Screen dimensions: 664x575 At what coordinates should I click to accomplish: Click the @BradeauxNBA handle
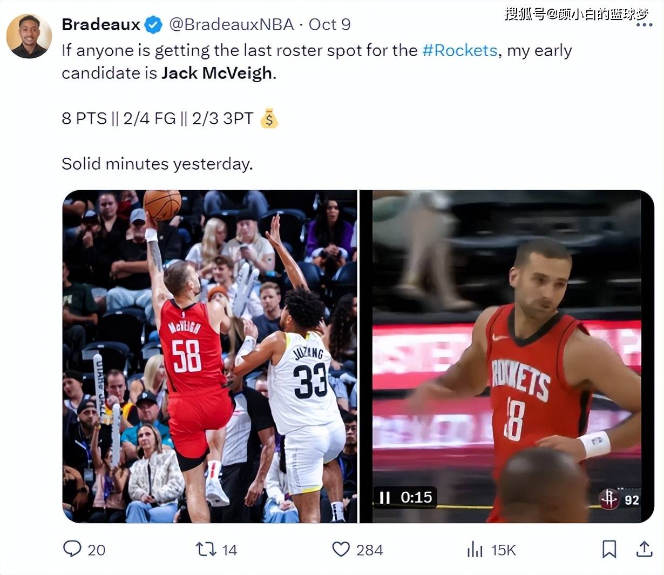coord(232,25)
